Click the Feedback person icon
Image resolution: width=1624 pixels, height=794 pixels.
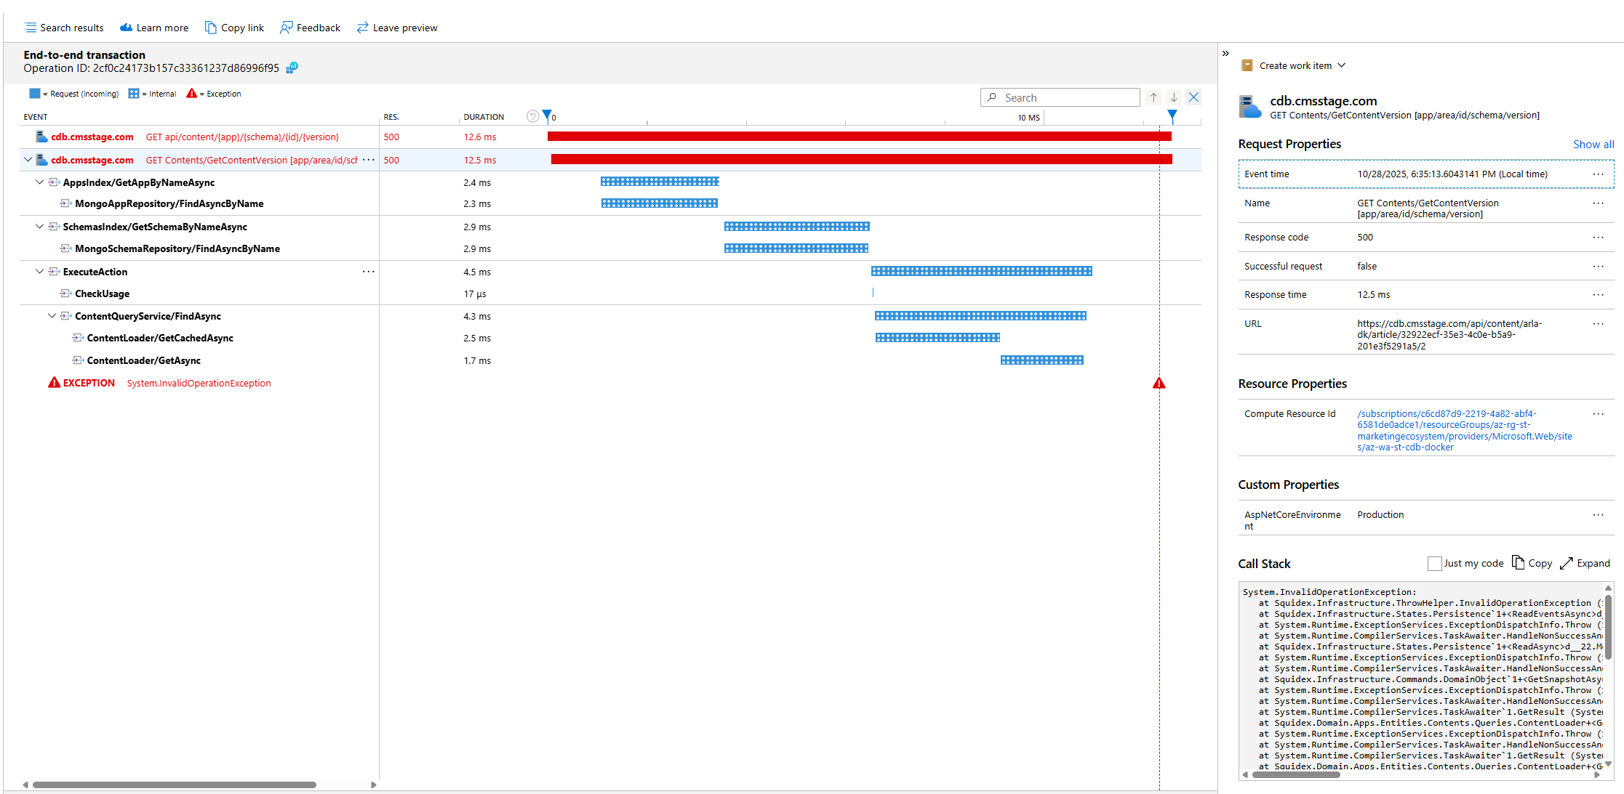click(x=287, y=28)
